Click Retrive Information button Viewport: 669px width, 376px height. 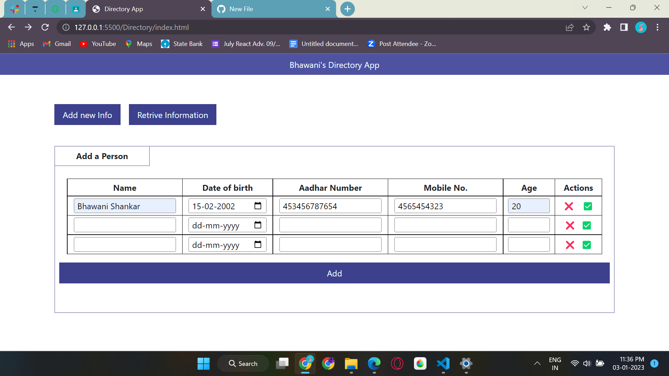172,115
